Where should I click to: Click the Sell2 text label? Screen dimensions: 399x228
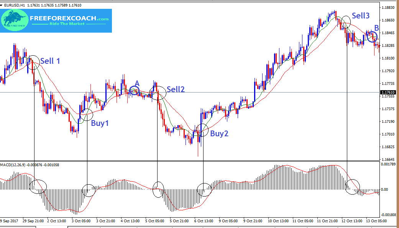(x=176, y=89)
